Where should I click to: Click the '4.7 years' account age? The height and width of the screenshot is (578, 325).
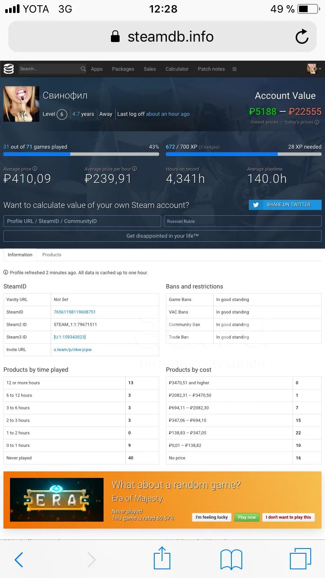pos(83,114)
